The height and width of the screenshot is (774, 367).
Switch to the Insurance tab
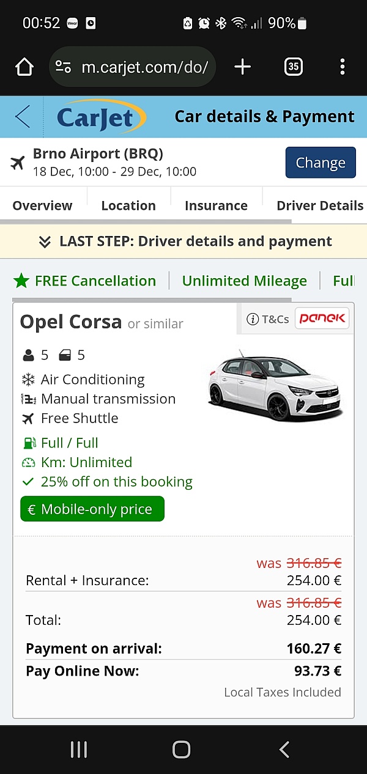216,205
